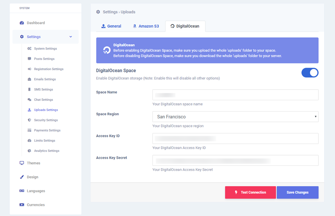
Task: Go to Security Settings link
Action: click(x=46, y=120)
